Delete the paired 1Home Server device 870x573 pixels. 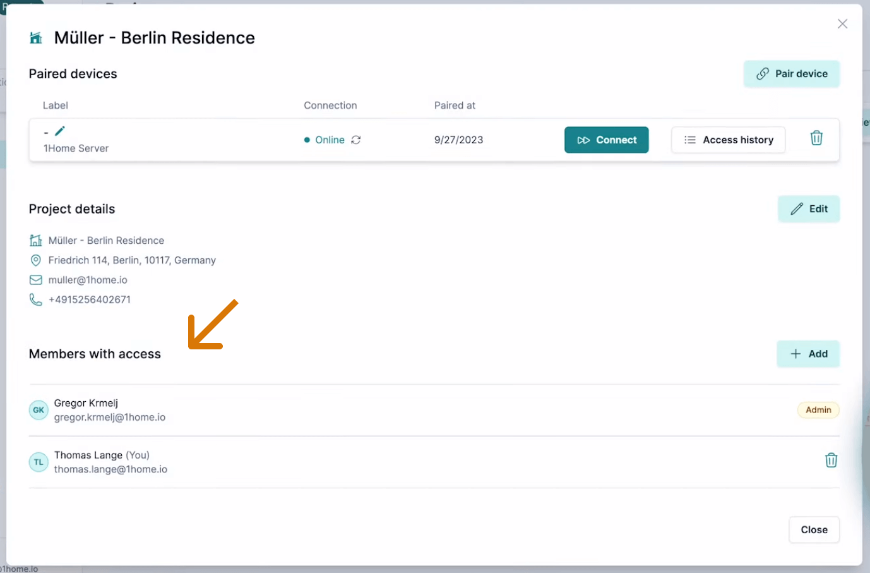tap(816, 138)
